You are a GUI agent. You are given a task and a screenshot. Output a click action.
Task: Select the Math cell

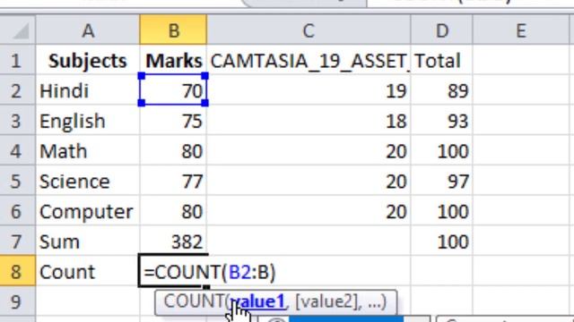[x=88, y=150]
